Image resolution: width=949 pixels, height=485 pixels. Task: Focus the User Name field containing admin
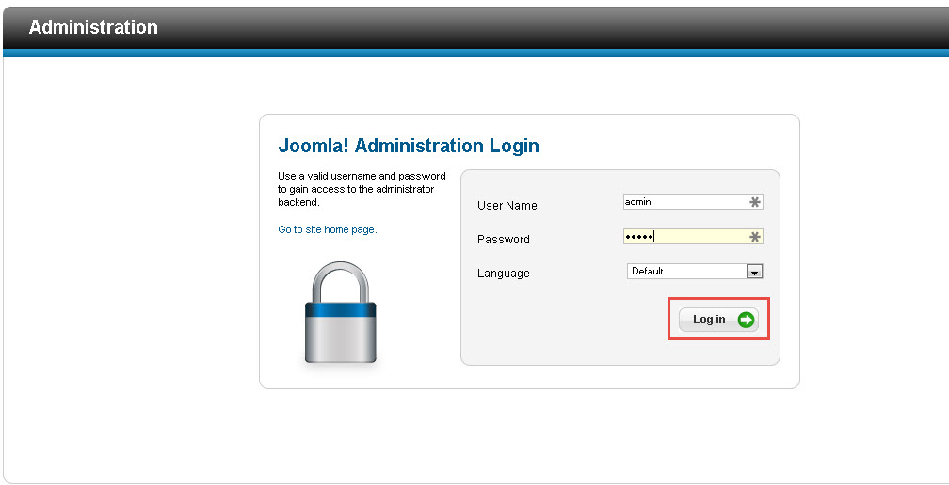point(693,202)
